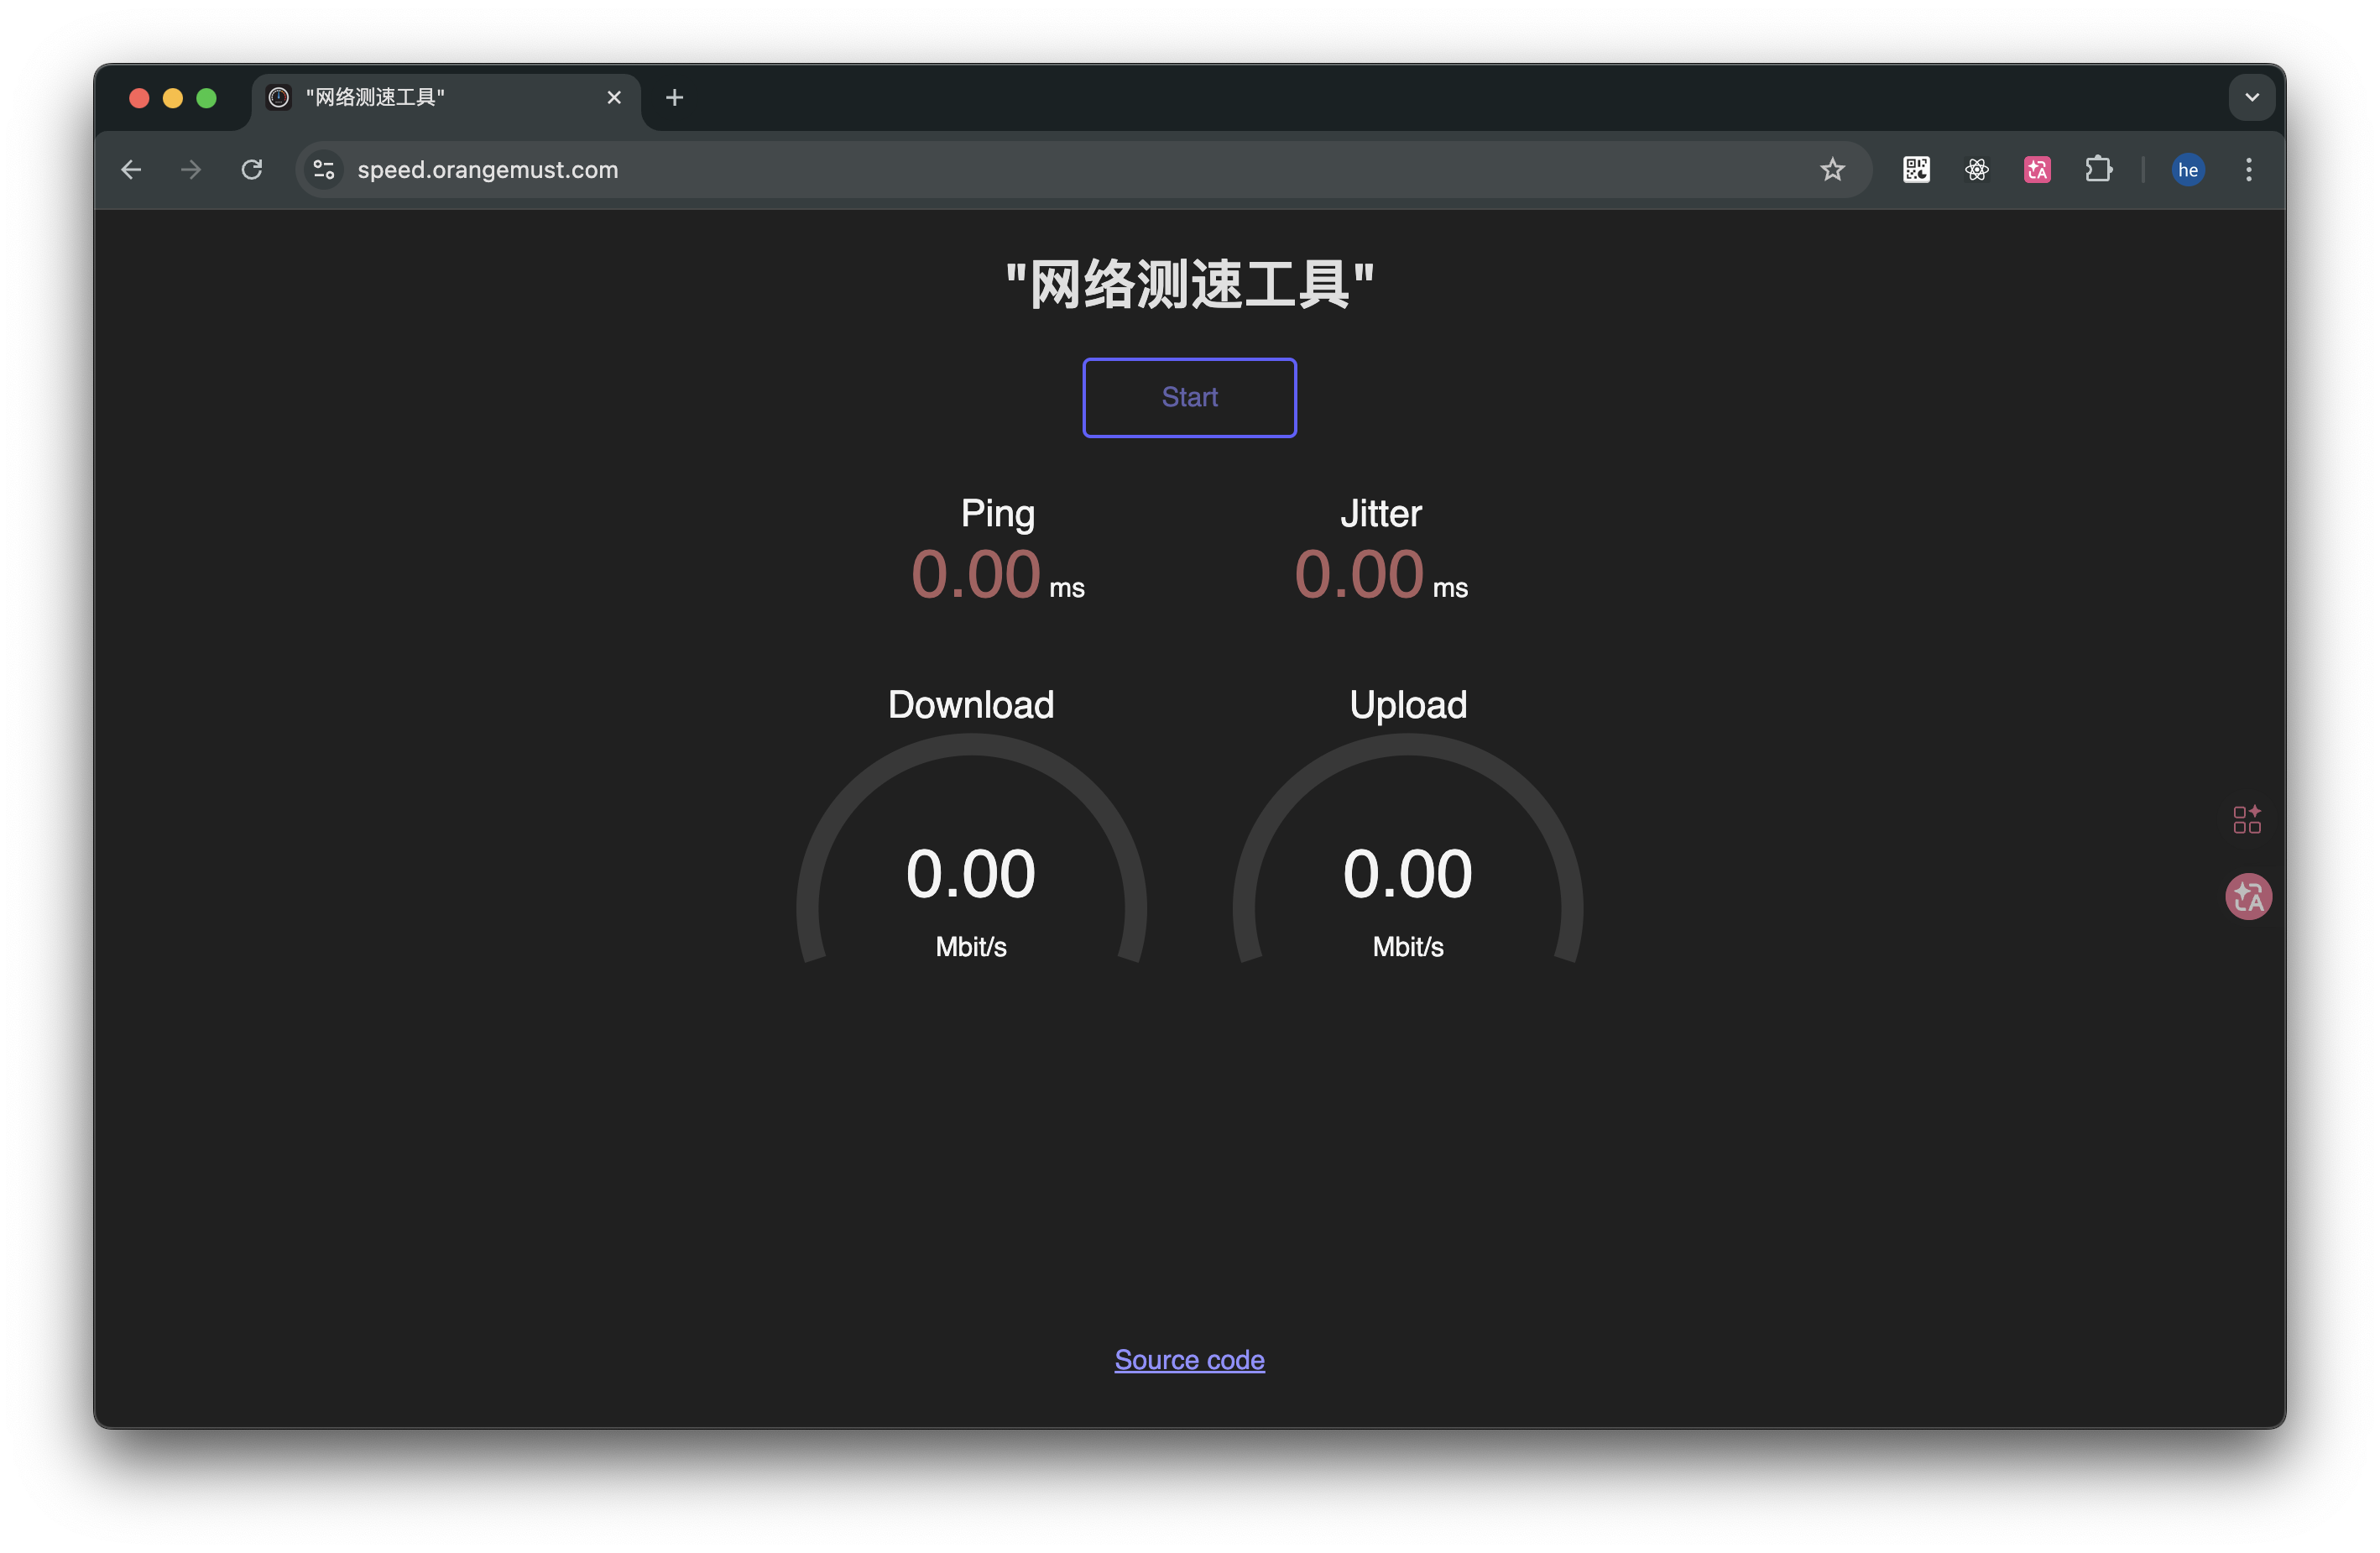Open the React Developer Tools extension icon
2380x1553 pixels.
tap(1976, 169)
